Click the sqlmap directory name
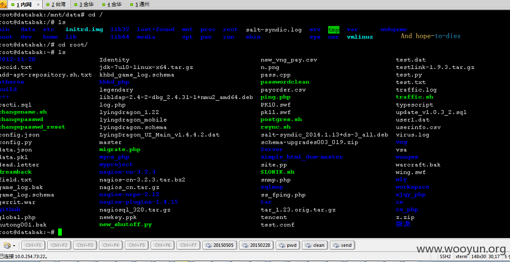Image resolution: width=510 pixels, height=262 pixels. pos(272,187)
